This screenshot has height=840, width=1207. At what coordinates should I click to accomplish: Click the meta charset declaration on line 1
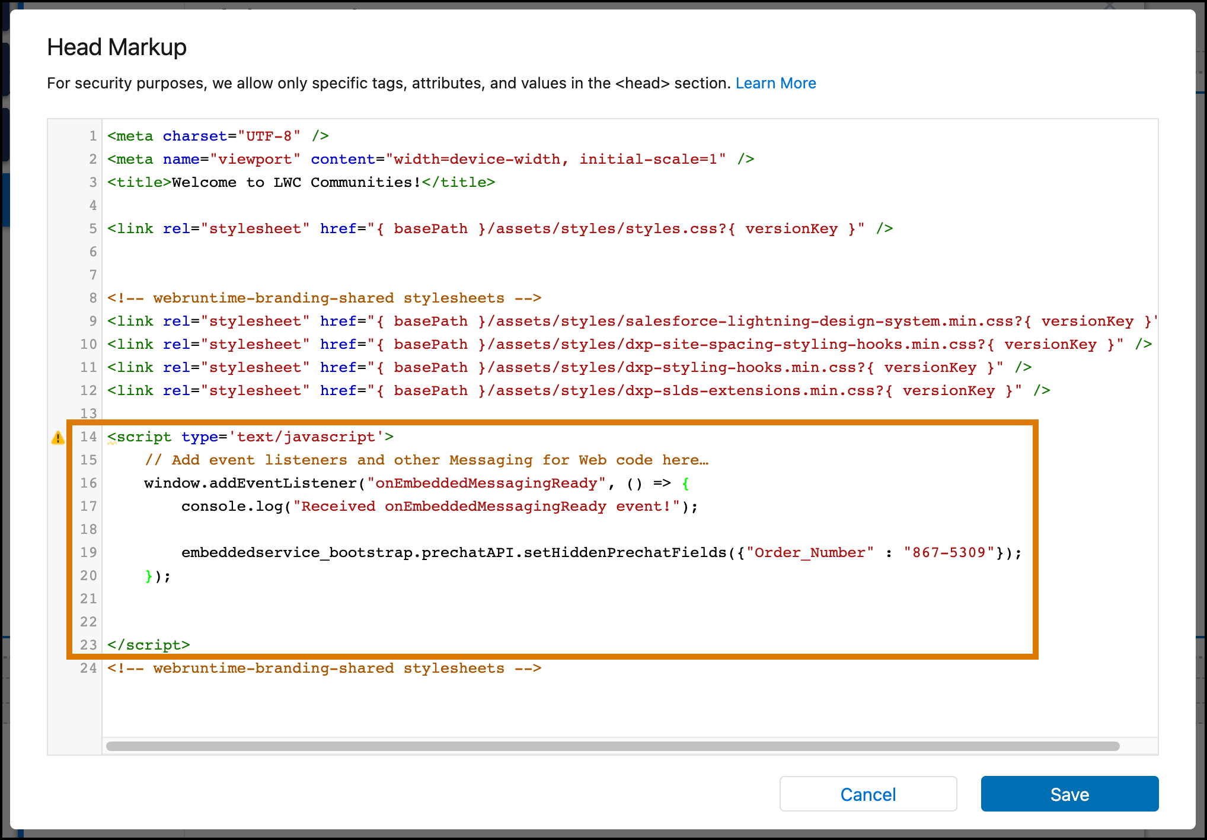213,136
